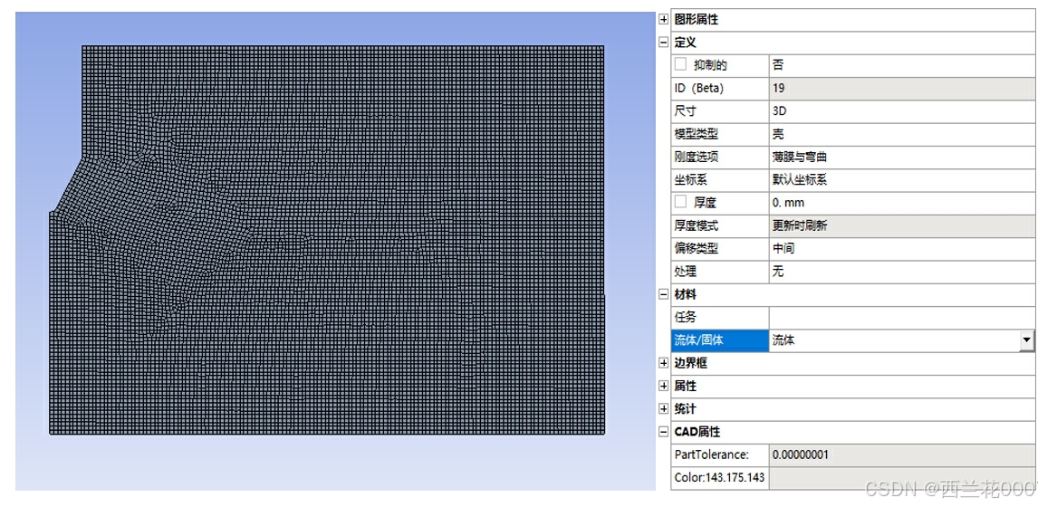Select the 任务 row label
1038x507 pixels.
(719, 317)
